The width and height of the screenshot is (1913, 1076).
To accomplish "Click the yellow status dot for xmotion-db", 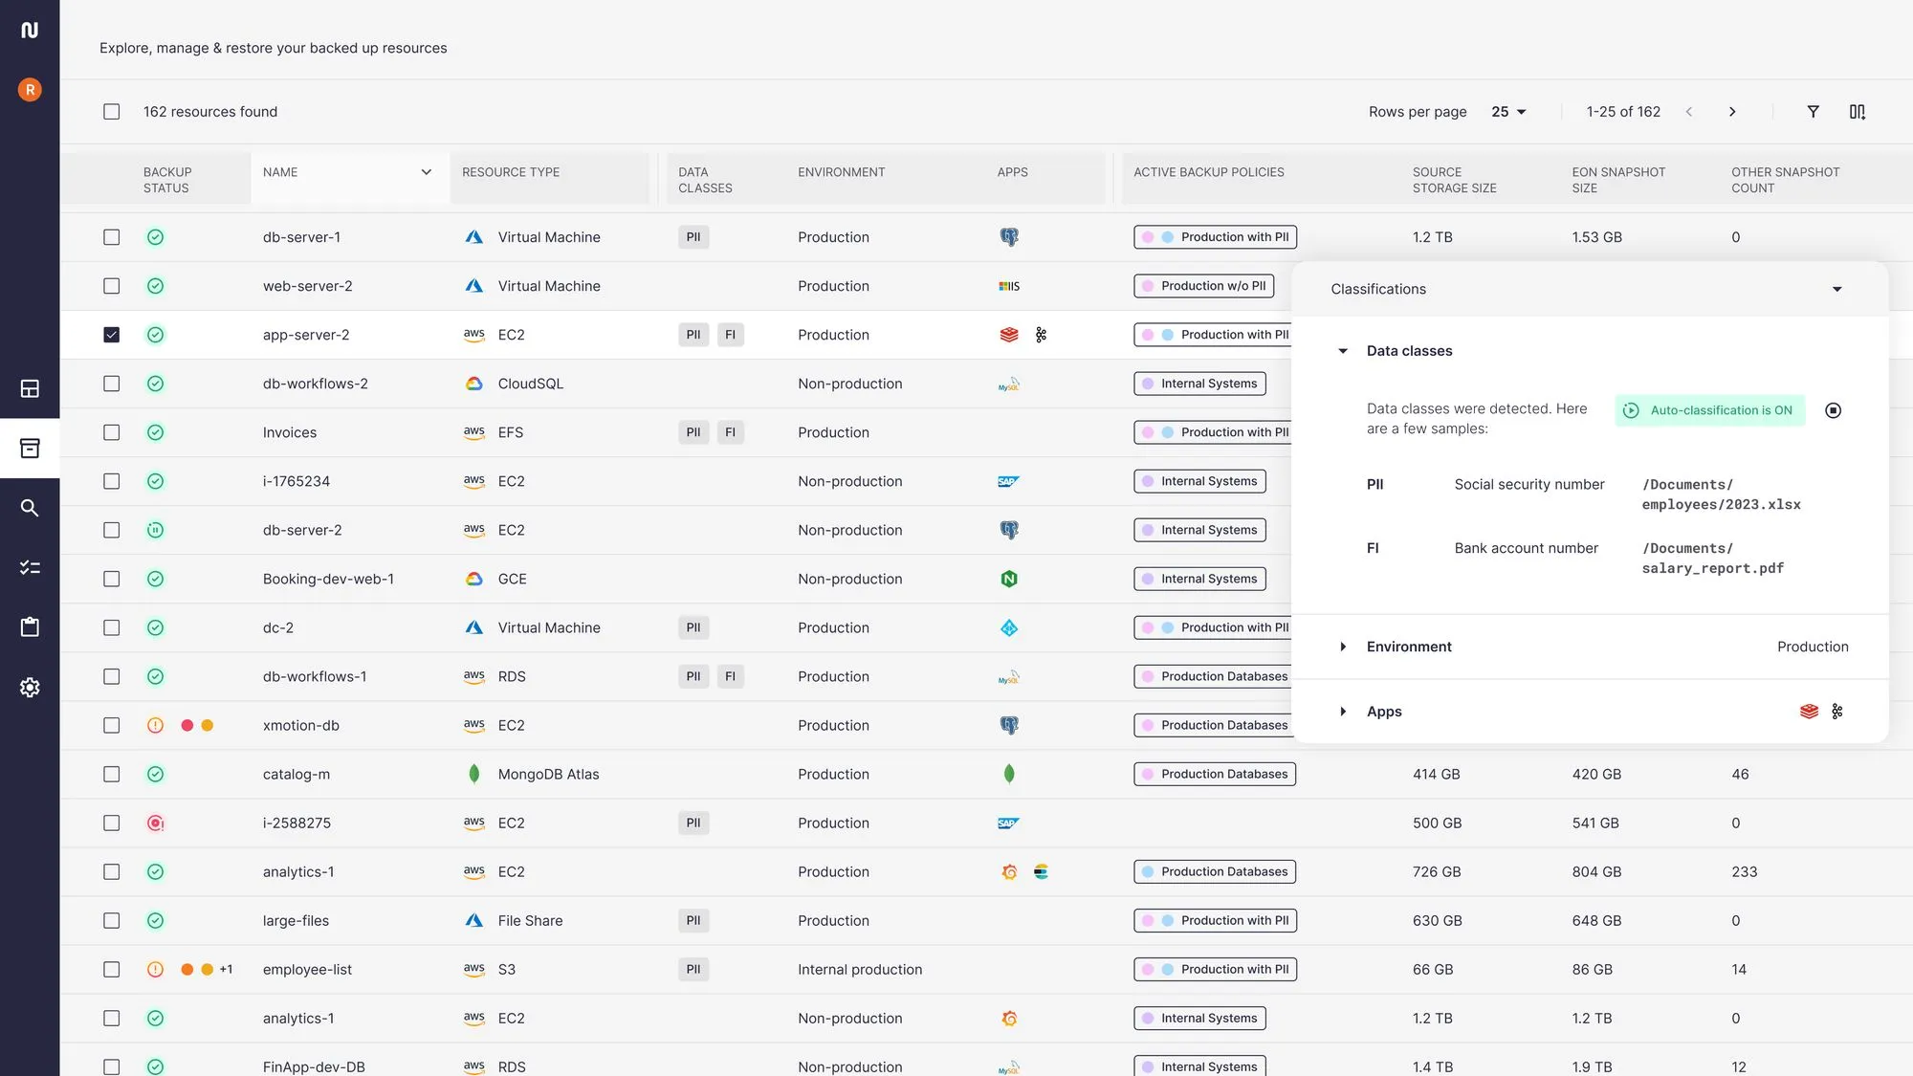I will tap(208, 725).
